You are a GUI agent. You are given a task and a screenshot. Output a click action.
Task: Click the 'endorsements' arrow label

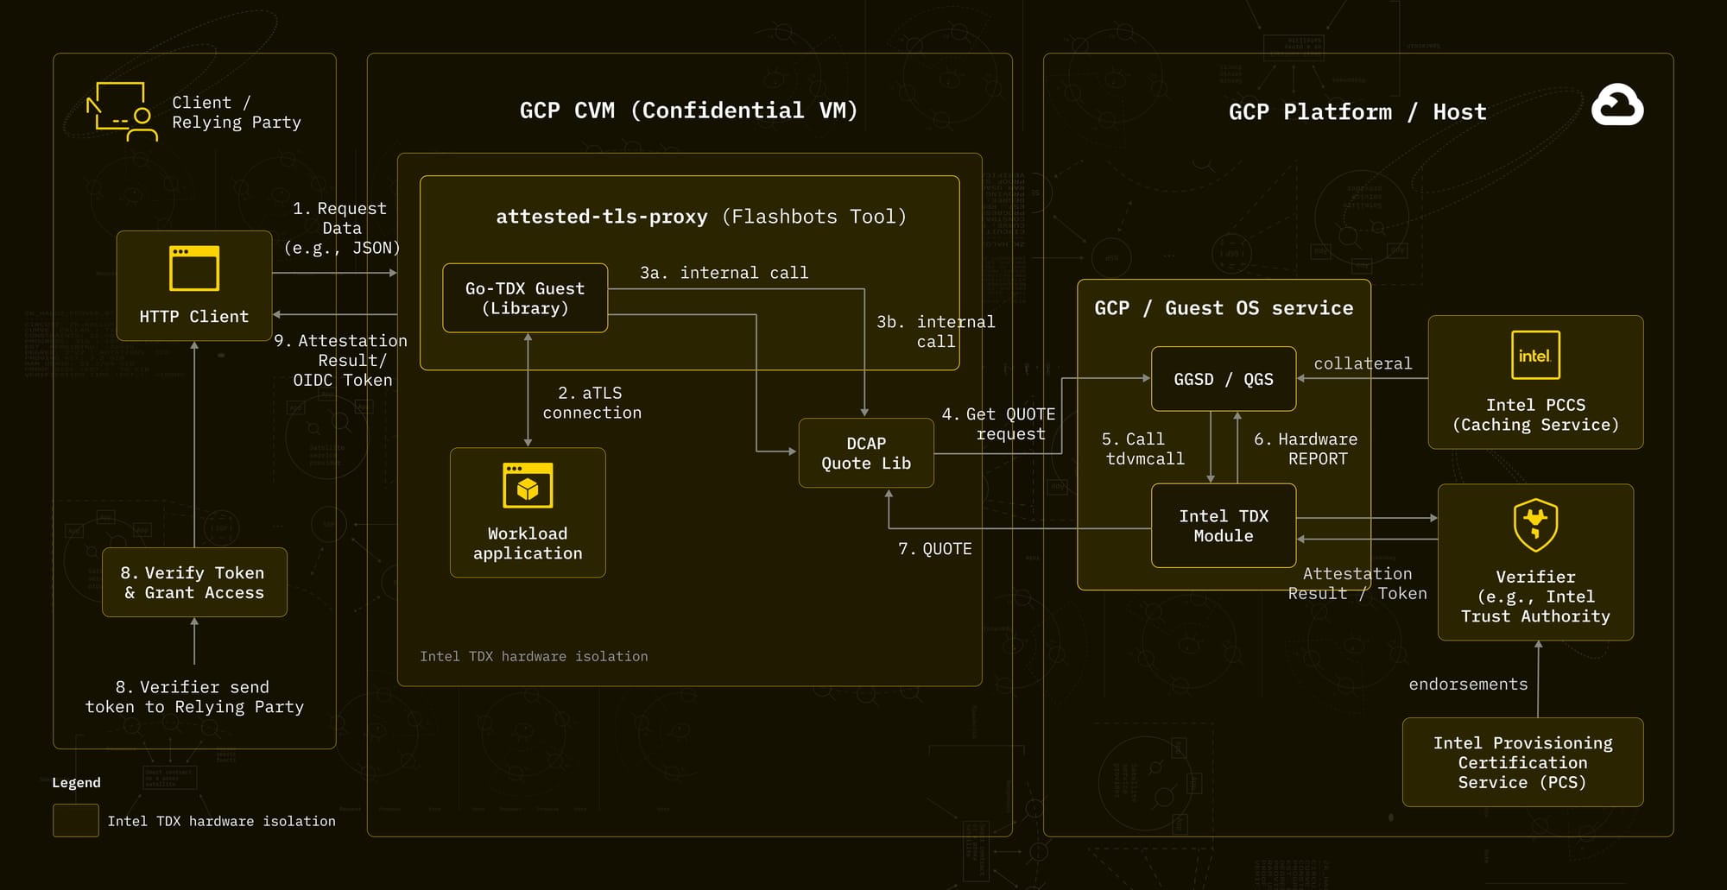[x=1468, y=685]
